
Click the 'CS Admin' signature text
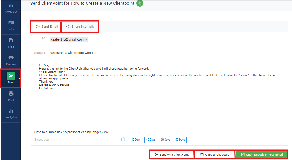click(46, 88)
